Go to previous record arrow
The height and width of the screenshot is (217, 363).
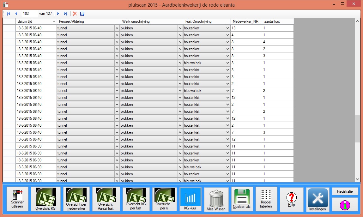point(16,14)
